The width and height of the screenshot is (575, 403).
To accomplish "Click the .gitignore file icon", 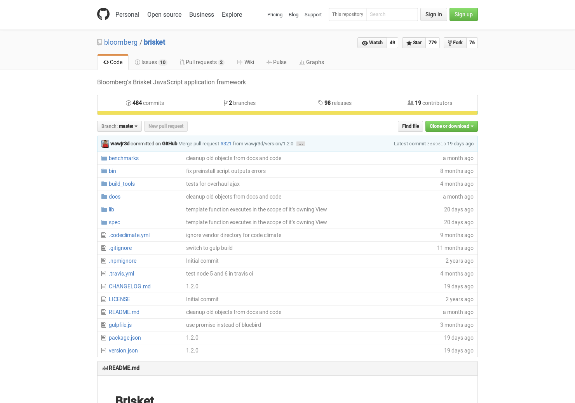I will pyautogui.click(x=104, y=248).
